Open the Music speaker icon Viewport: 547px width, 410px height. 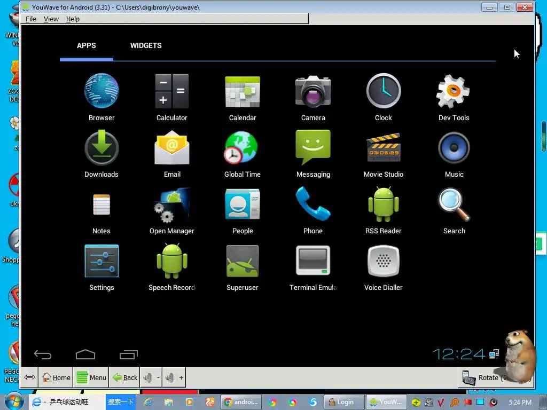coord(454,148)
